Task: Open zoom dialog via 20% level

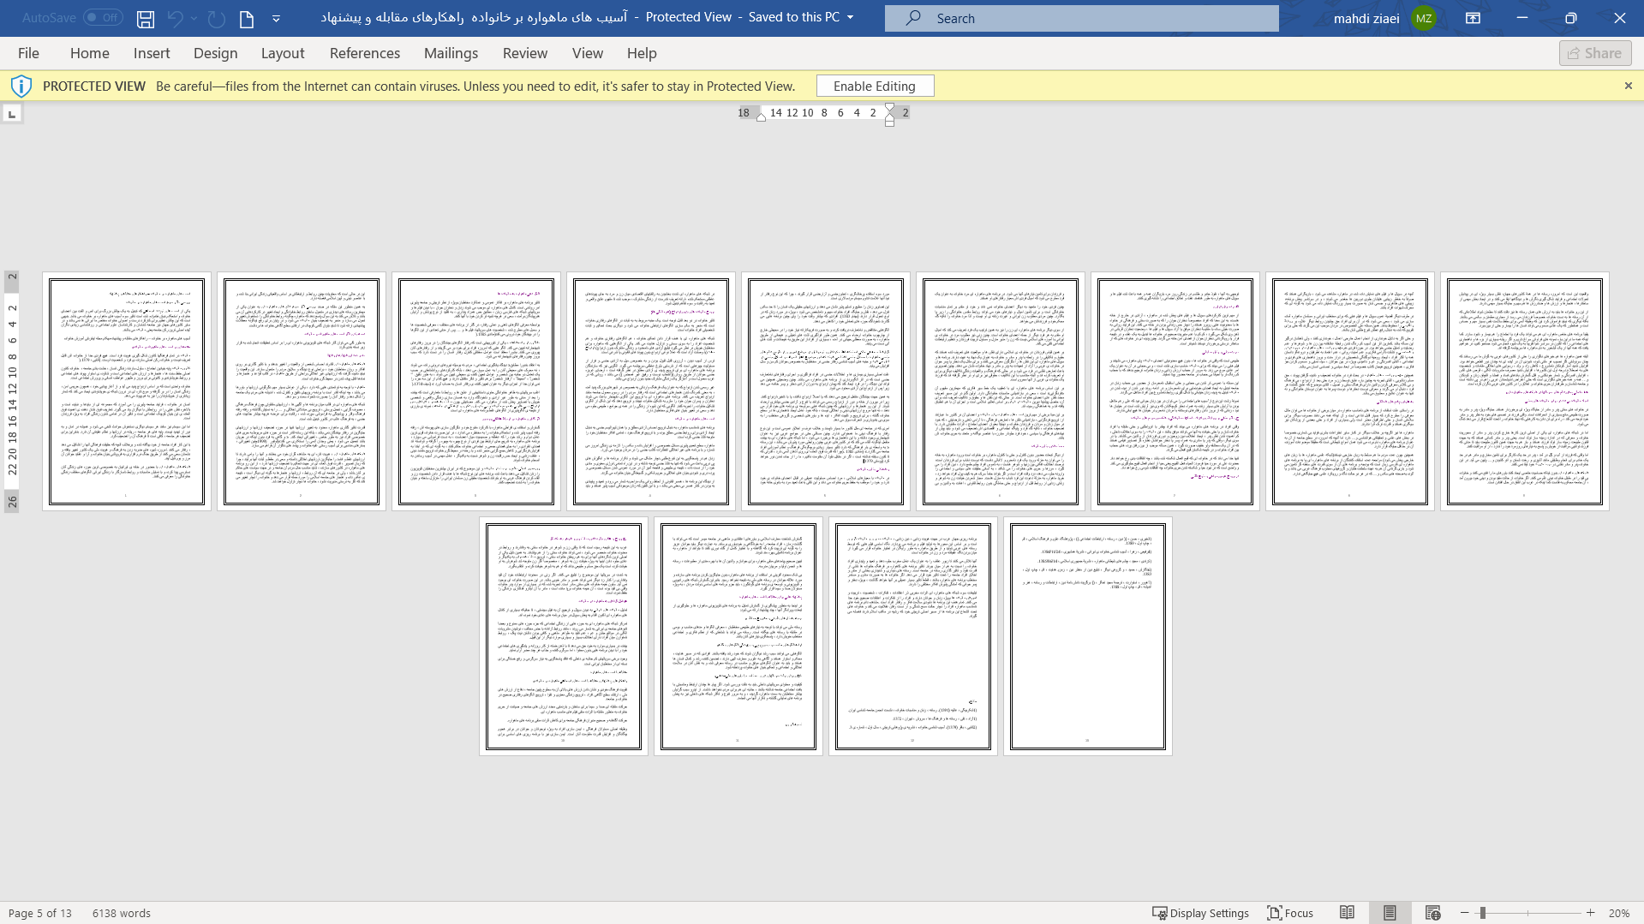Action: 1619,913
